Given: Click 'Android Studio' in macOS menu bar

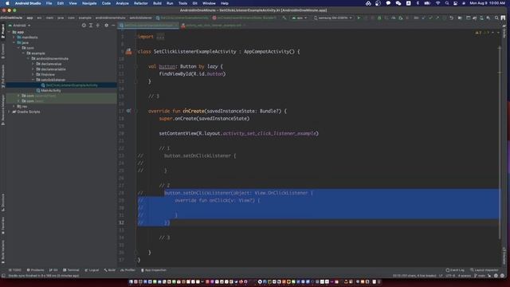Looking at the screenshot, I should [28, 3].
